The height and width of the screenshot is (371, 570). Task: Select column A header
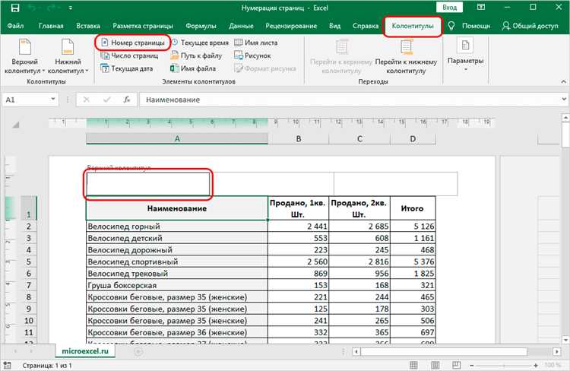177,138
